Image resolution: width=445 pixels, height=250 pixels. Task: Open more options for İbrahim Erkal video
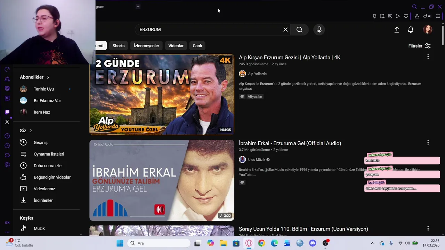[428, 142]
